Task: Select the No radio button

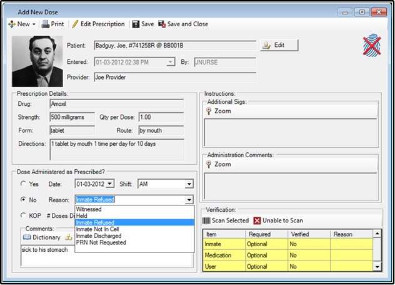Action: tap(24, 200)
